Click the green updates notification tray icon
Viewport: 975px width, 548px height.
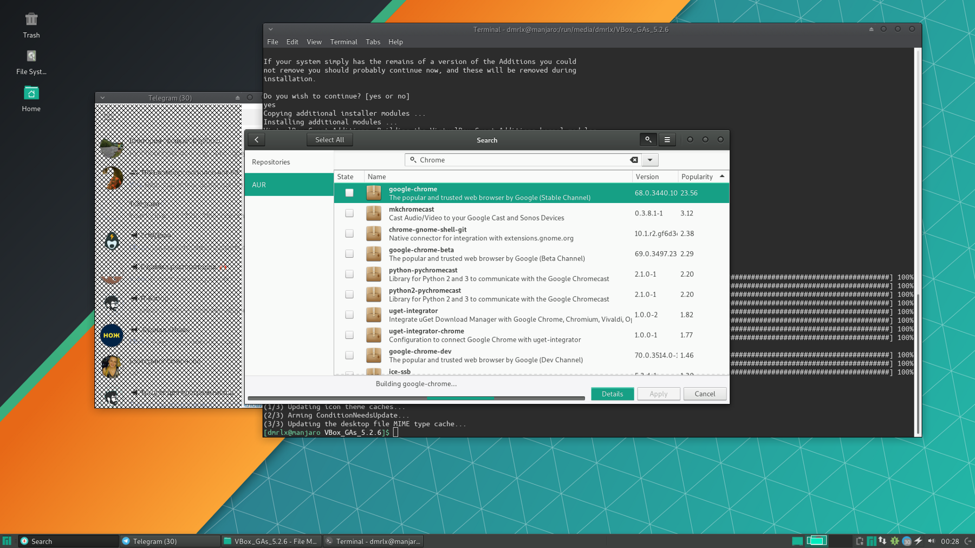(x=895, y=541)
